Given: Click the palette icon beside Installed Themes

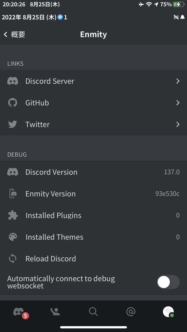Looking at the screenshot, I should 12,237.
